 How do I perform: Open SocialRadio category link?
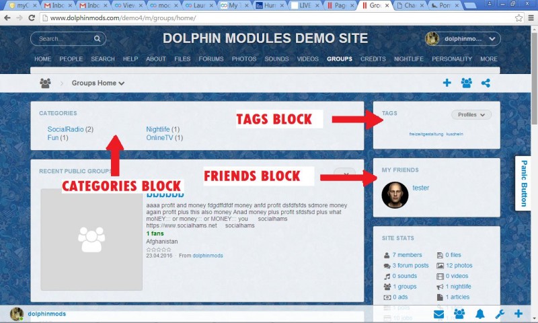click(x=65, y=129)
